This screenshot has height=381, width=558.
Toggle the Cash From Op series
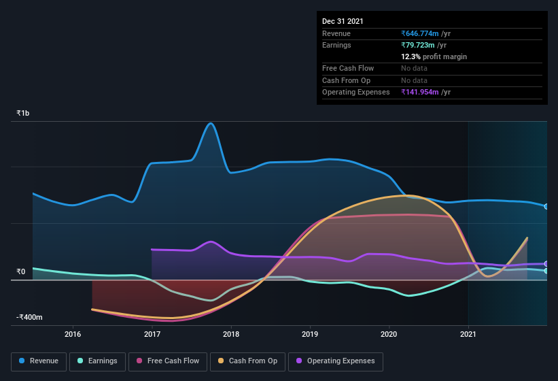[x=247, y=361]
